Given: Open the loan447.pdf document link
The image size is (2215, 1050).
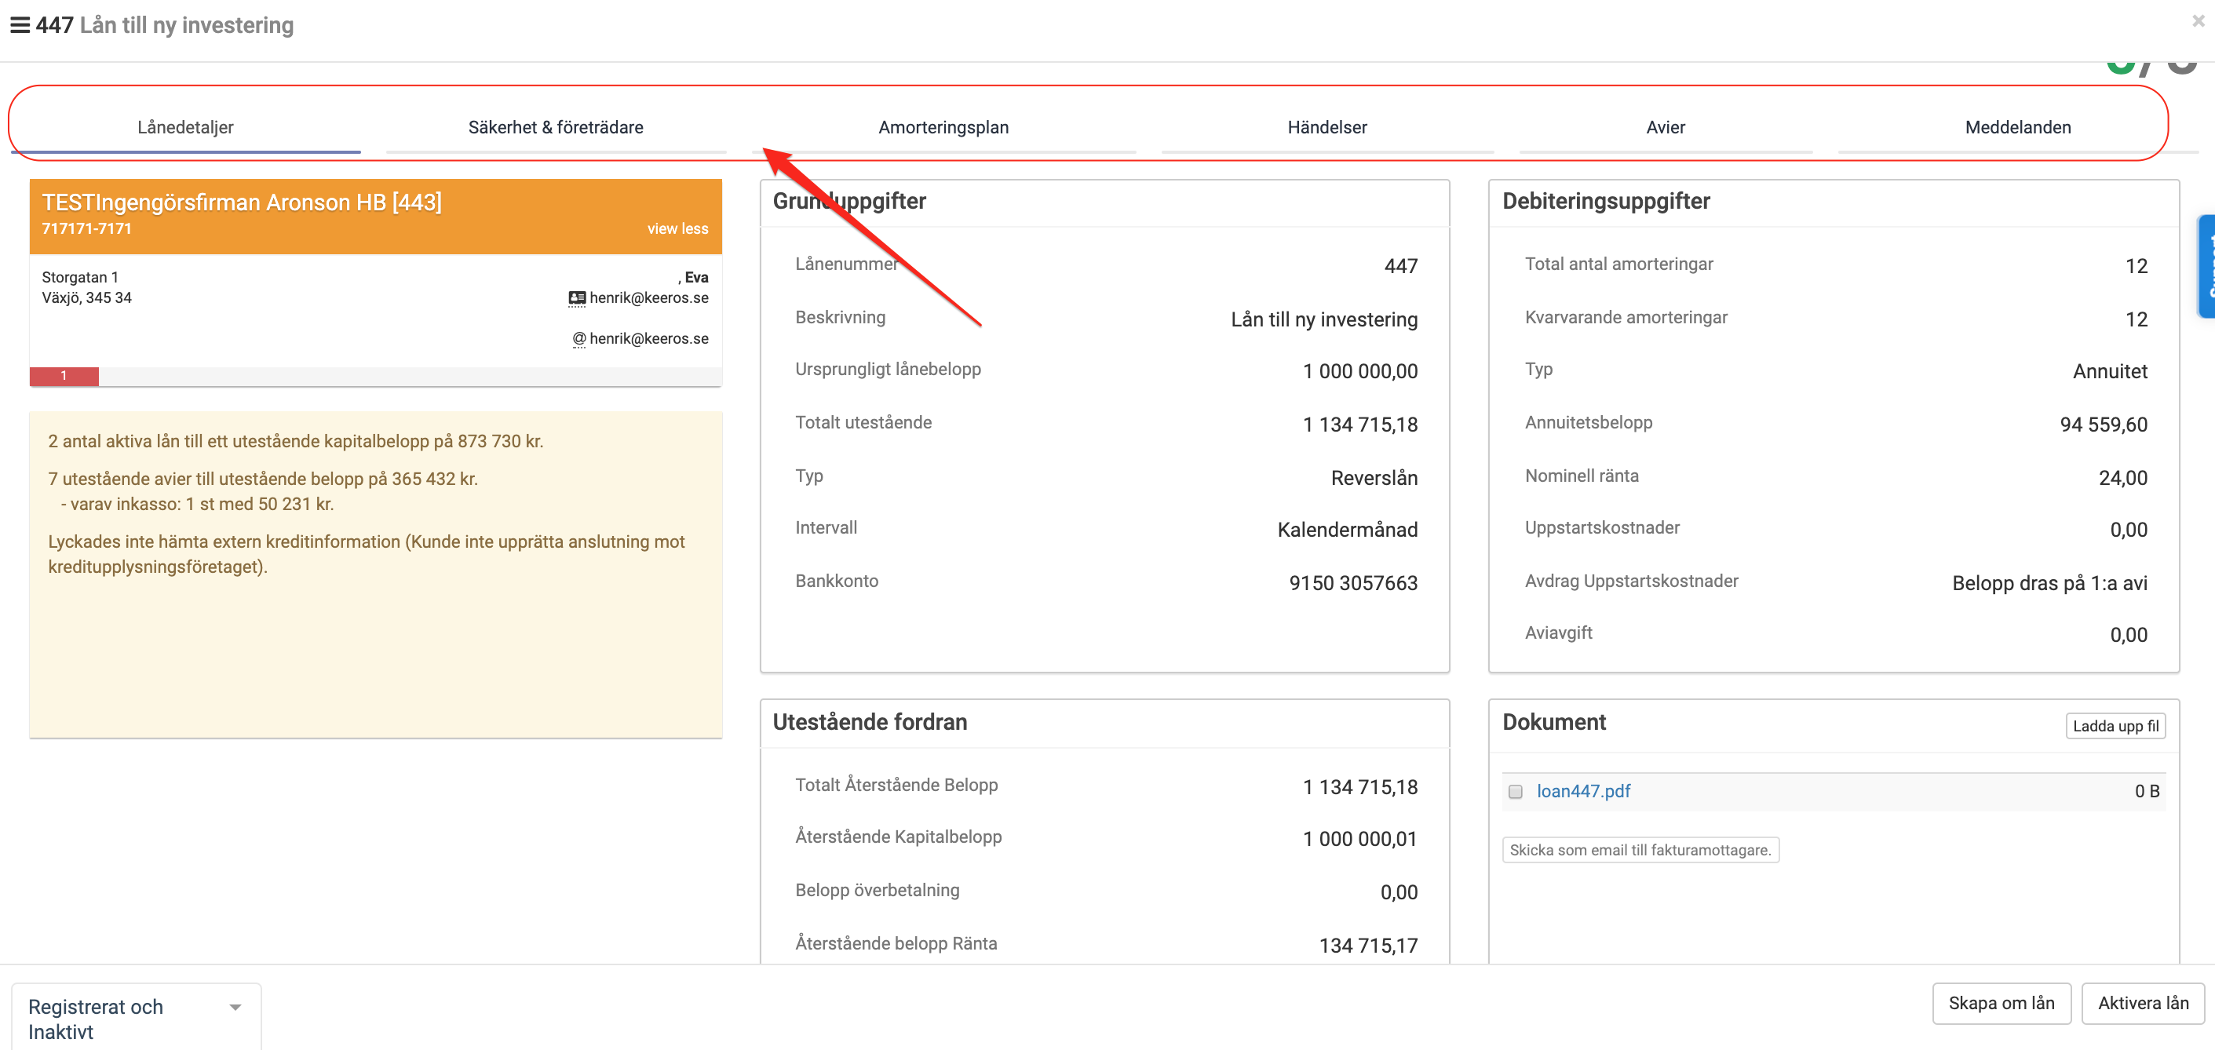Looking at the screenshot, I should tap(1583, 791).
